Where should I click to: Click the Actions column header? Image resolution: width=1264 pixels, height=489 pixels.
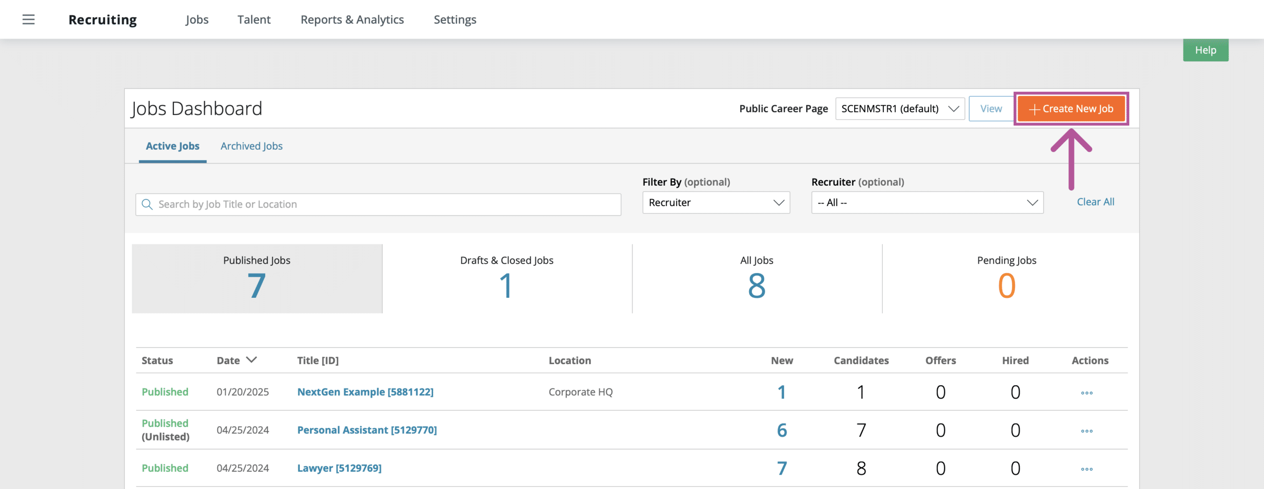tap(1090, 361)
